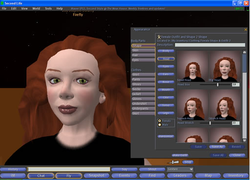Click the Randomize button
Image resolution: width=250 pixels, height=180 pixels.
[166, 136]
